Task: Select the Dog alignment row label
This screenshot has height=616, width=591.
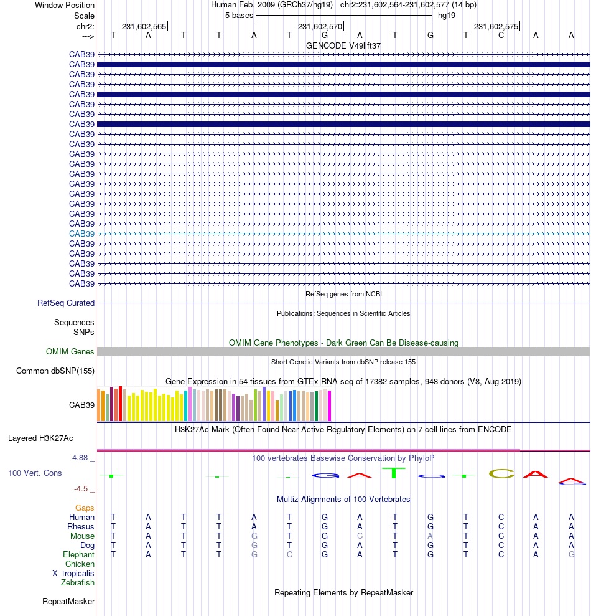Action: (x=87, y=545)
